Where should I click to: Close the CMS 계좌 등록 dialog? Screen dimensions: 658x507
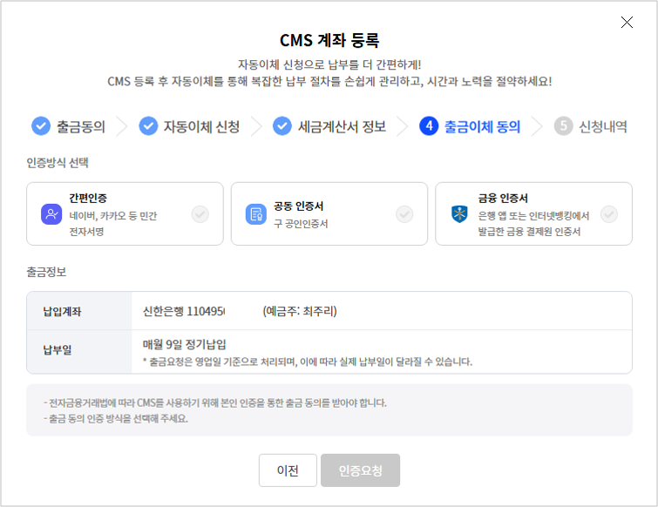627,23
